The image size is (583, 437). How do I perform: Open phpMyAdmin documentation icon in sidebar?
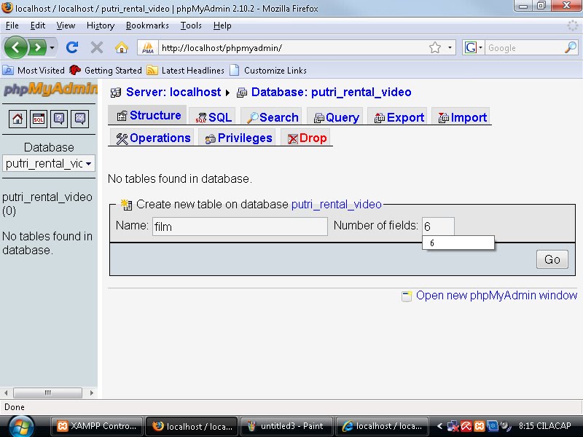pyautogui.click(x=59, y=119)
